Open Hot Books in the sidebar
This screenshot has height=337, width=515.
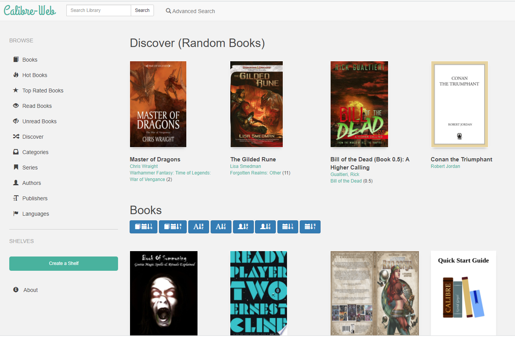[x=35, y=75]
